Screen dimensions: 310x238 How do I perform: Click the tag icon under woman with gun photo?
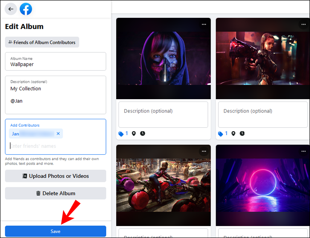pos(220,134)
